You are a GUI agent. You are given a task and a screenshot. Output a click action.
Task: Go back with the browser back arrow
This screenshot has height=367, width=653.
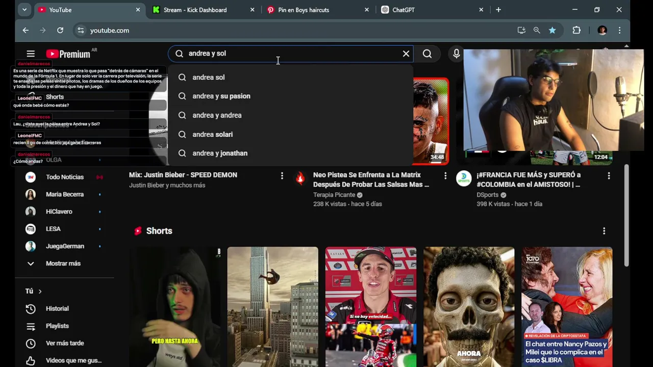pyautogui.click(x=26, y=30)
